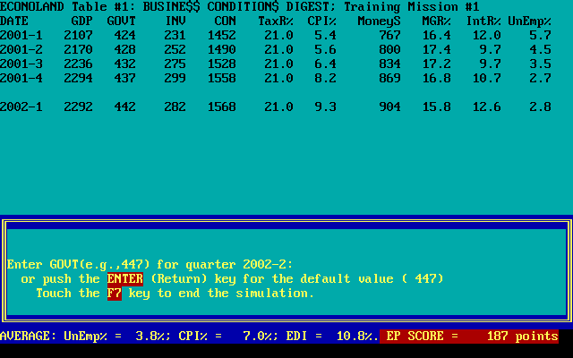Click GOVT value 437
Viewport: 573px width, 358px height.
click(125, 78)
